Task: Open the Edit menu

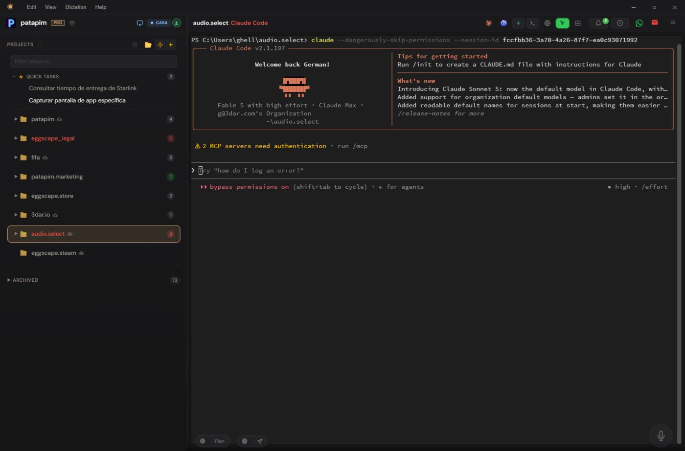Action: click(x=31, y=7)
